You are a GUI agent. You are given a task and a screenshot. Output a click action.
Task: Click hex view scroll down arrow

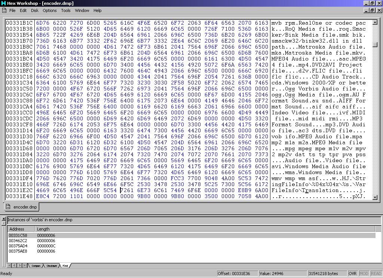[375, 197]
